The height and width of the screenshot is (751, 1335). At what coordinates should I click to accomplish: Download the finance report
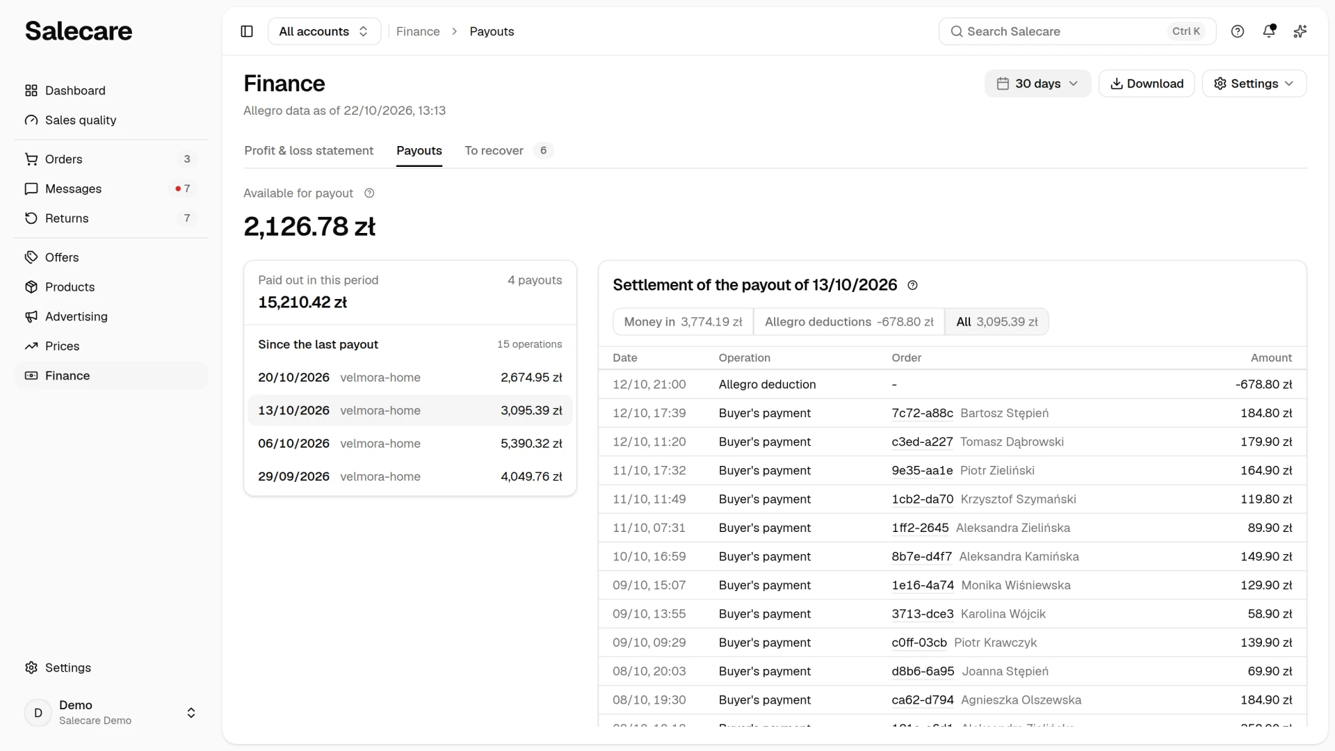tap(1147, 83)
